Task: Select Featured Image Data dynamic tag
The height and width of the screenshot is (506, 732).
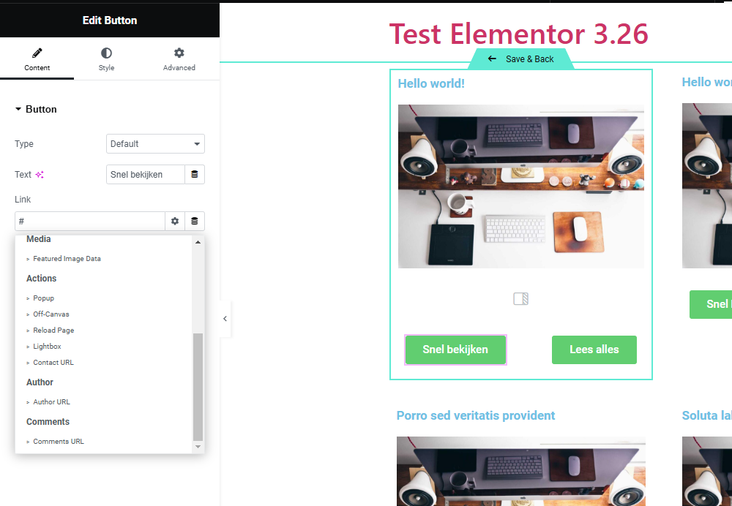Action: [x=67, y=258]
